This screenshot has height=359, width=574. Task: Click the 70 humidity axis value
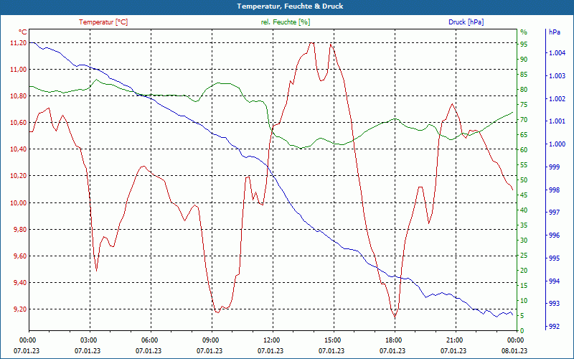(524, 120)
